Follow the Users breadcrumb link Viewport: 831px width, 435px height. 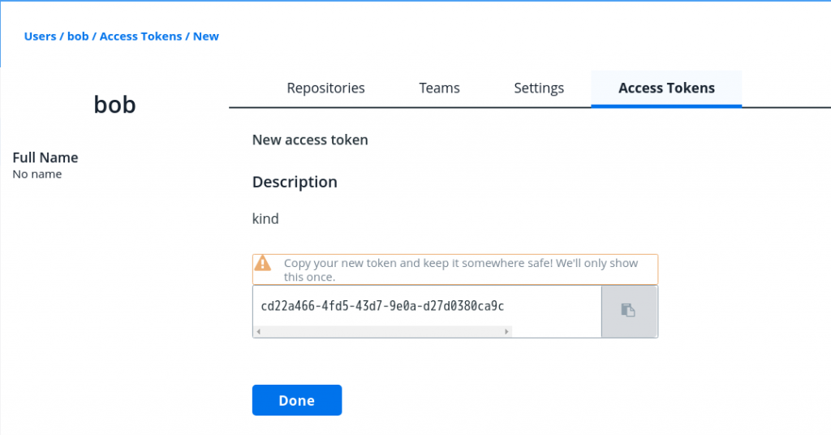click(40, 36)
